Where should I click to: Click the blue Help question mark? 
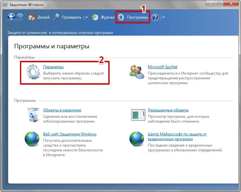(155, 17)
